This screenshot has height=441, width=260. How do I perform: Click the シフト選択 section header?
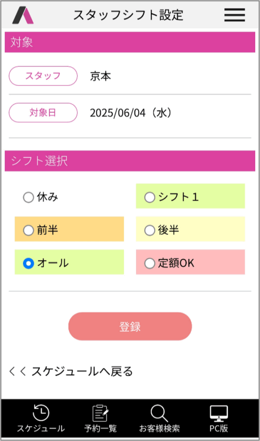point(130,161)
